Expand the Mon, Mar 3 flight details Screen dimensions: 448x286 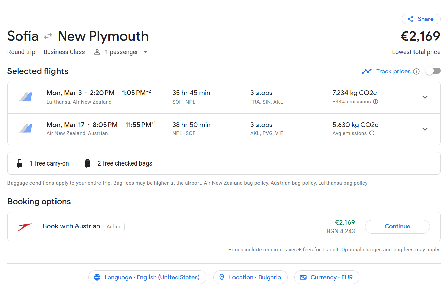[425, 97]
